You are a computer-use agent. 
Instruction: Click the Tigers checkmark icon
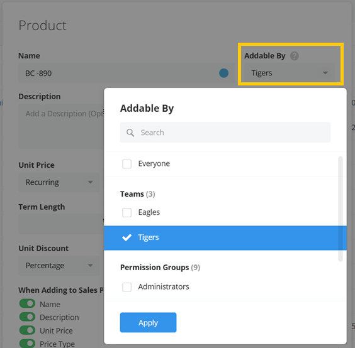[127, 237]
